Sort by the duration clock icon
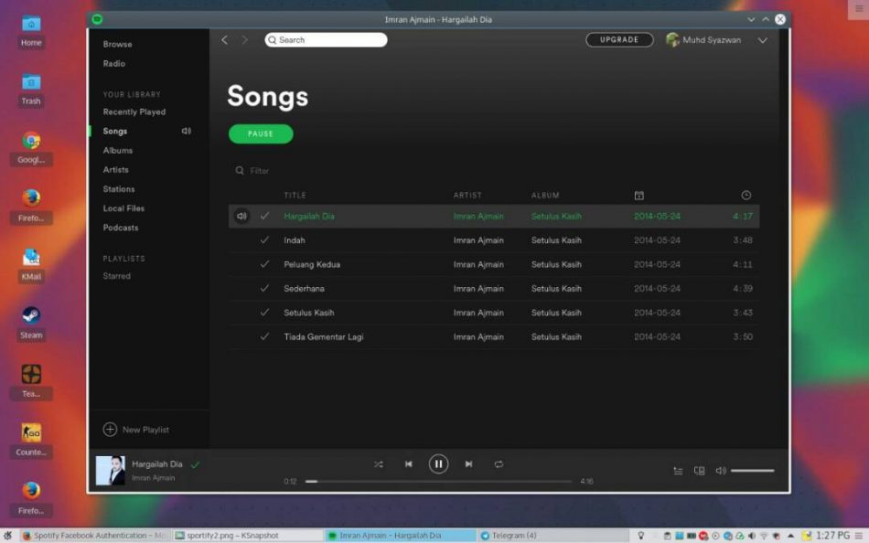The width and height of the screenshot is (869, 543). click(746, 195)
